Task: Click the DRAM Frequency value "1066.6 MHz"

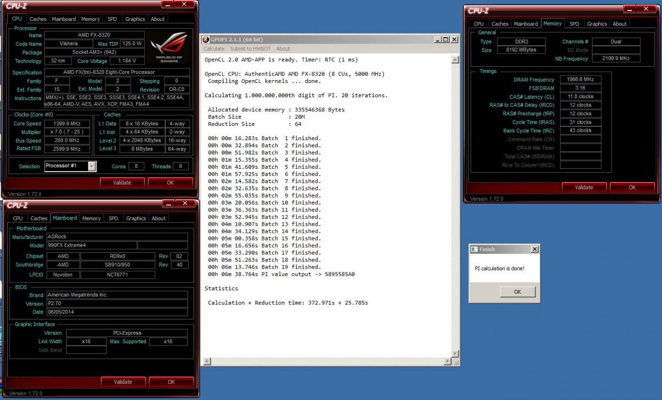Action: coord(580,79)
